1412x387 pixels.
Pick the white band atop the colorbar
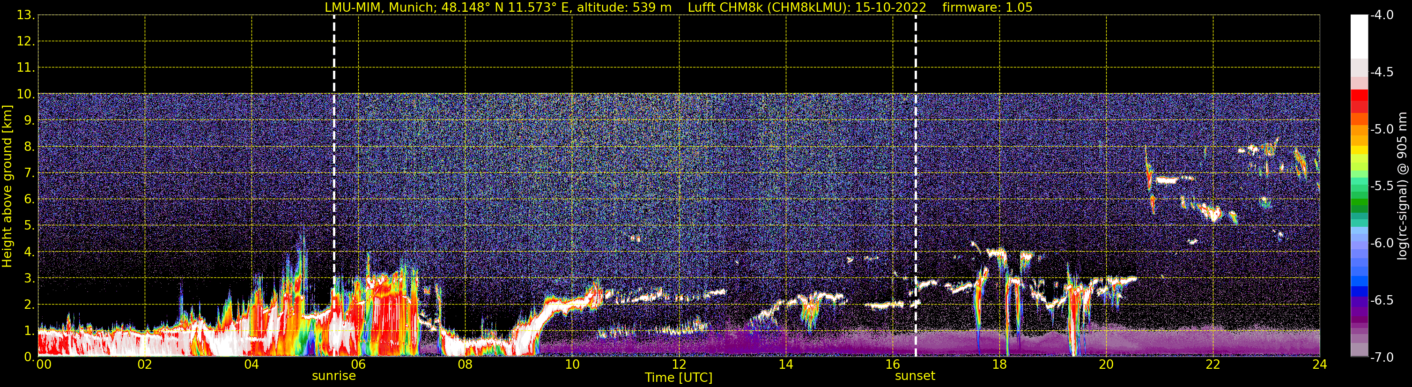point(1359,36)
